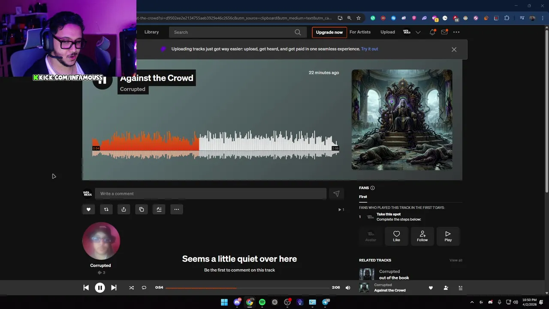
Task: Open Telegram from the taskbar
Action: pos(326,302)
